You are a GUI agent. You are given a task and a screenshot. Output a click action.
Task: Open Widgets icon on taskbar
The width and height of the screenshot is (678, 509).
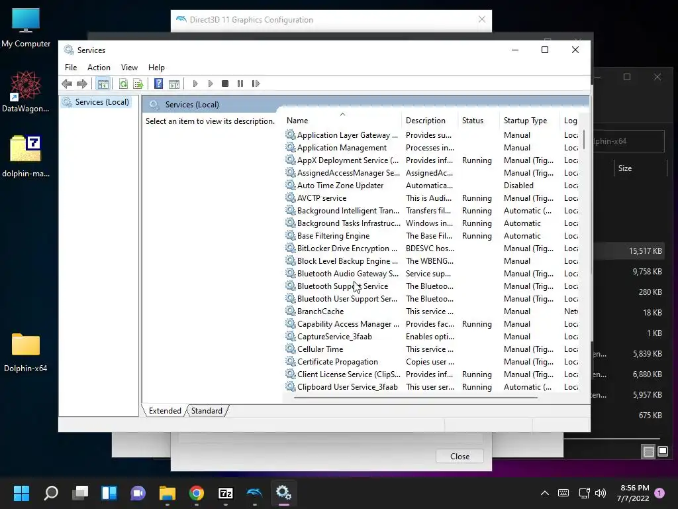point(109,493)
